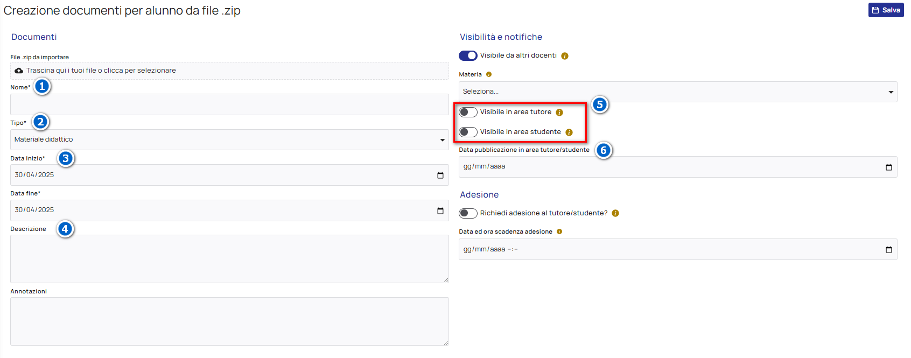911x358 pixels.
Task: Click info icon beside Data ed ora scadenza adesione
Action: pyautogui.click(x=559, y=231)
